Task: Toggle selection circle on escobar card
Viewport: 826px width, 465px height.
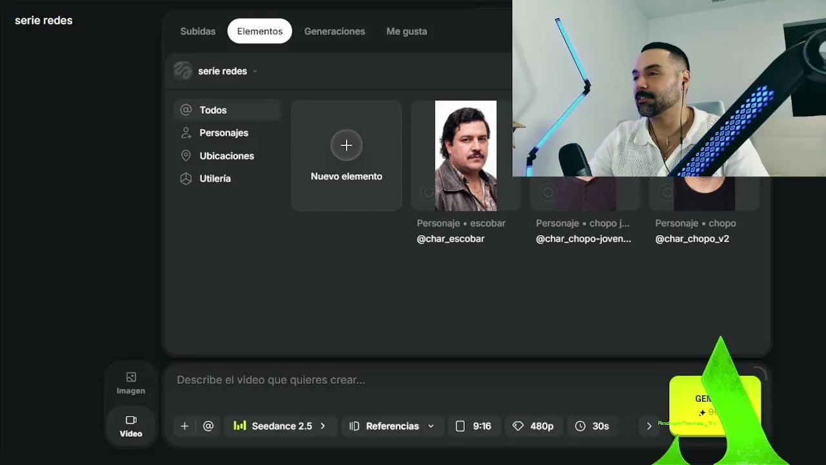Action: point(428,192)
